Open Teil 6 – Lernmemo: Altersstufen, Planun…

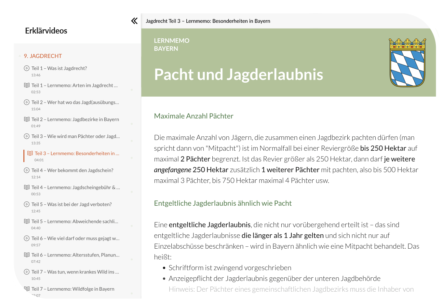pyautogui.click(x=75, y=255)
